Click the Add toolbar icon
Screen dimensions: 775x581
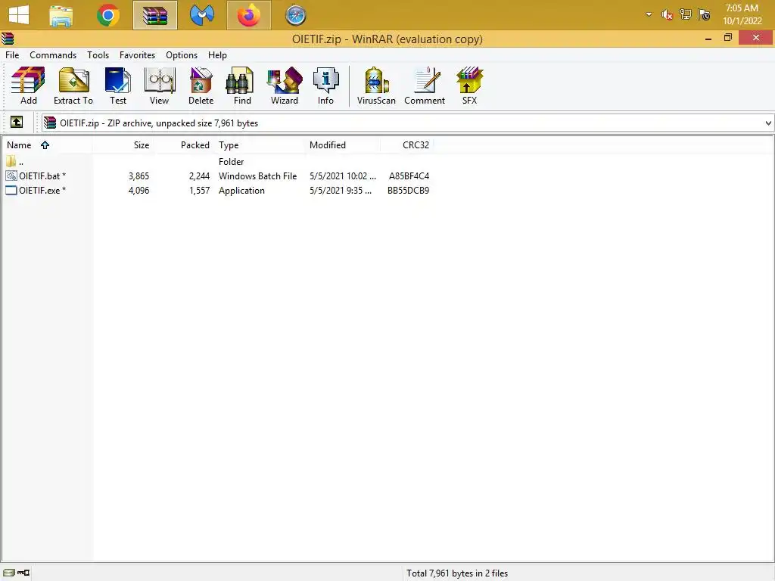[28, 86]
